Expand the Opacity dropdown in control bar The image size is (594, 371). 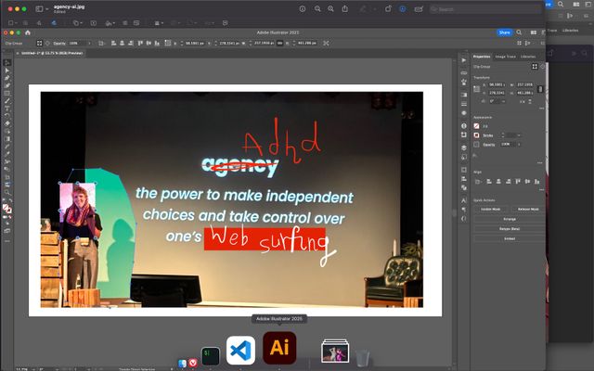89,44
